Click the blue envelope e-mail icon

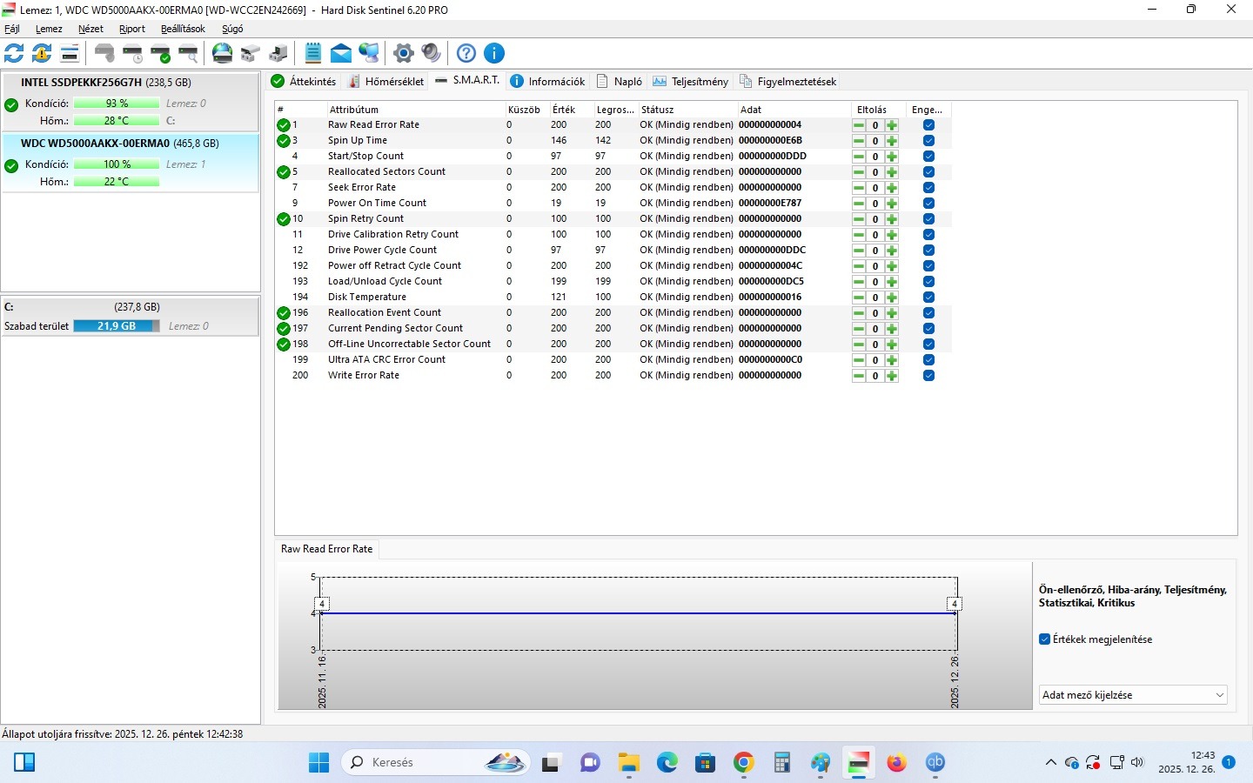[x=341, y=53]
